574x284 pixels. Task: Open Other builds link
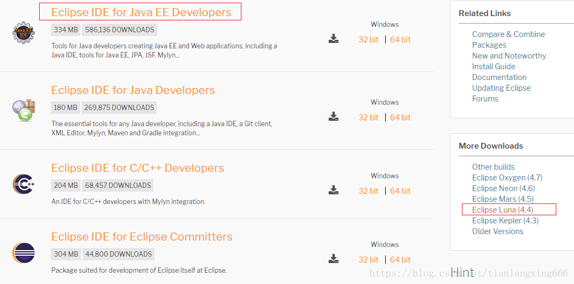pos(493,167)
